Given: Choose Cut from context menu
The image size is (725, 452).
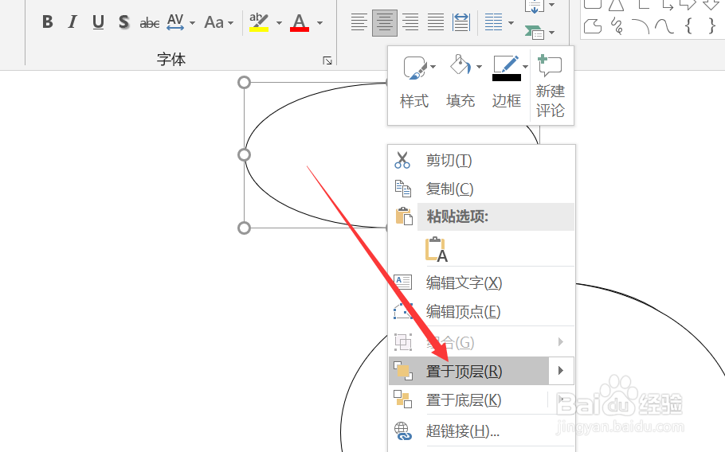Looking at the screenshot, I should point(482,160).
